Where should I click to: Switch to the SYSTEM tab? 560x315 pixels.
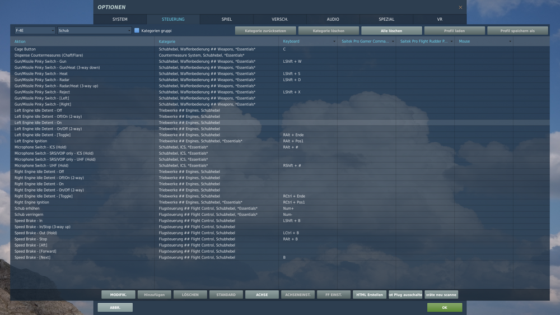[x=120, y=19]
